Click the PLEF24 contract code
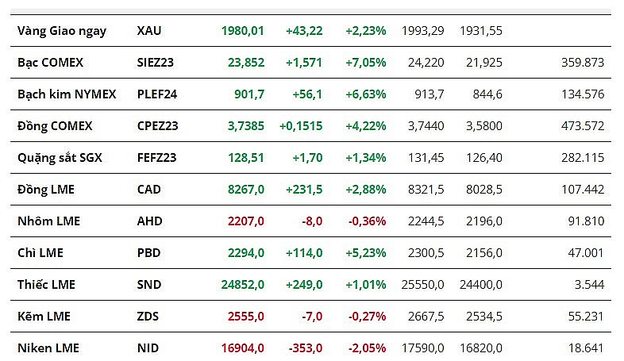Screen dimensions: 624x361 [x=157, y=94]
